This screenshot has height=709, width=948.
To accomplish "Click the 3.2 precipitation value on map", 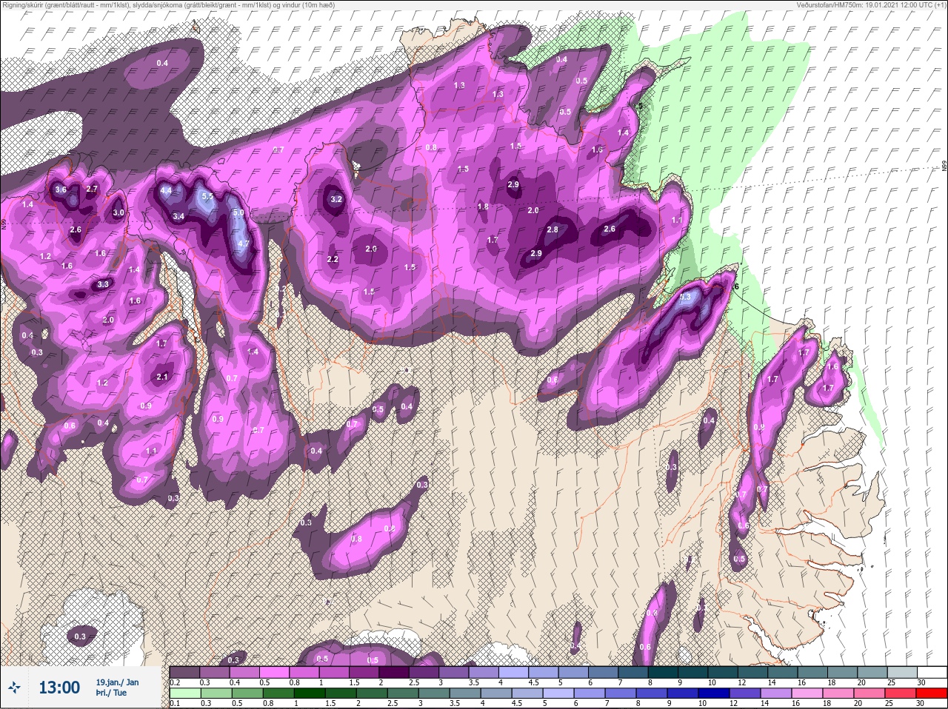I will pos(336,199).
